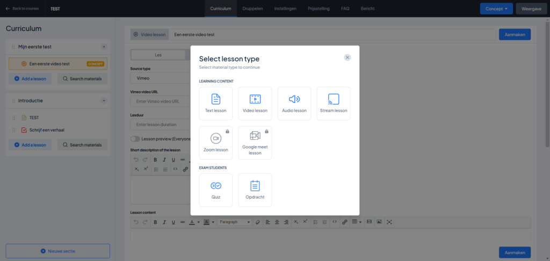Select the Een eerste video test lesson
This screenshot has height=261, width=550.
(58, 64)
